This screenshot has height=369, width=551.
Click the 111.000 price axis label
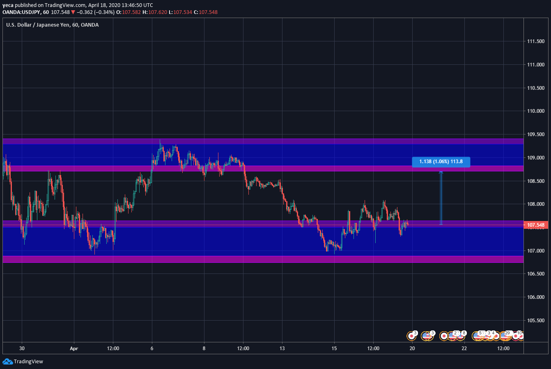click(x=536, y=65)
